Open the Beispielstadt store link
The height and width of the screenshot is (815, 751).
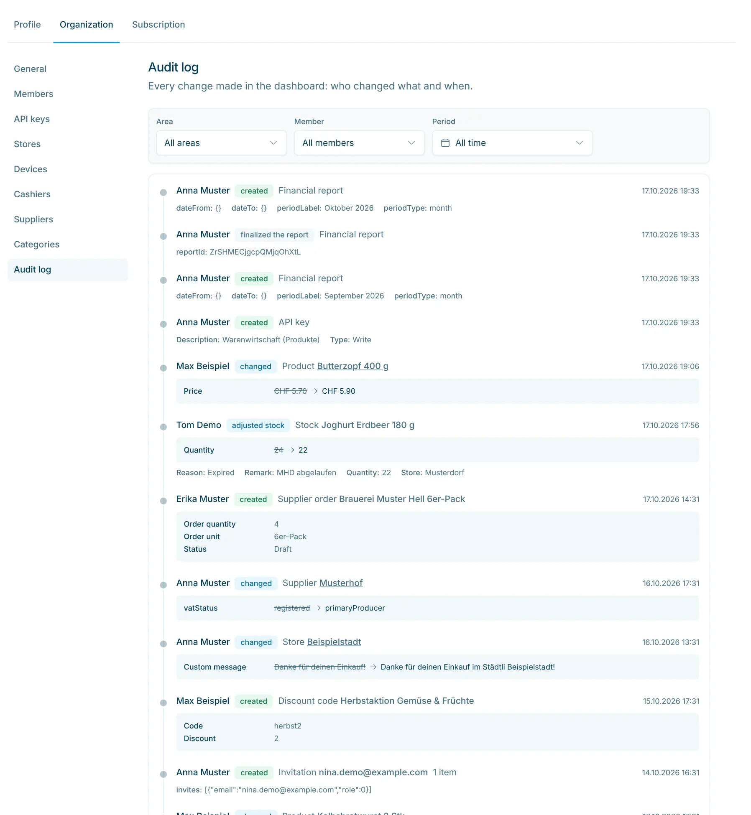click(x=334, y=642)
